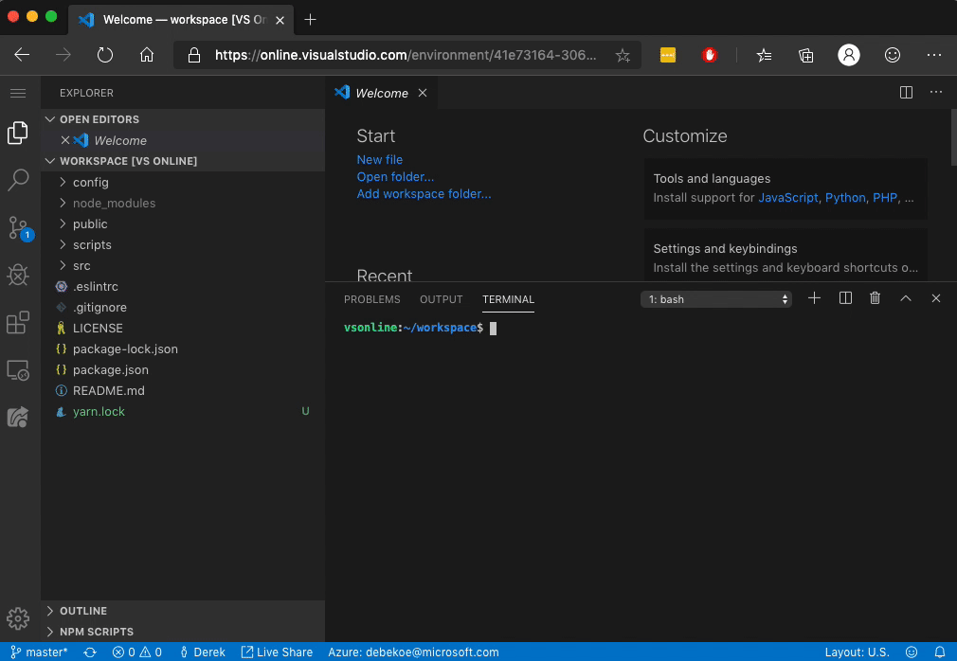This screenshot has width=957, height=661.
Task: Click the Python language link
Action: (x=845, y=198)
